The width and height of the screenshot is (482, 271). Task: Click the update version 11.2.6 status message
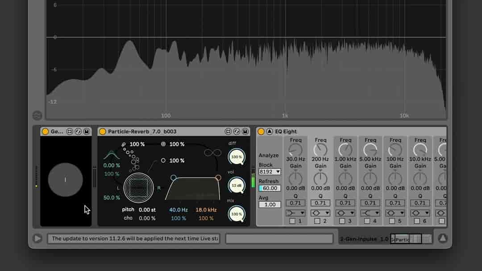tap(134, 238)
